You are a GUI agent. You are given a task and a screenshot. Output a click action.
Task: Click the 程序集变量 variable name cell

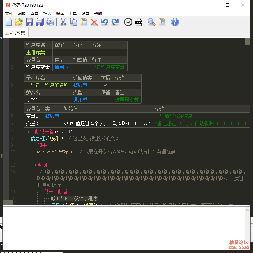pyautogui.click(x=38, y=67)
